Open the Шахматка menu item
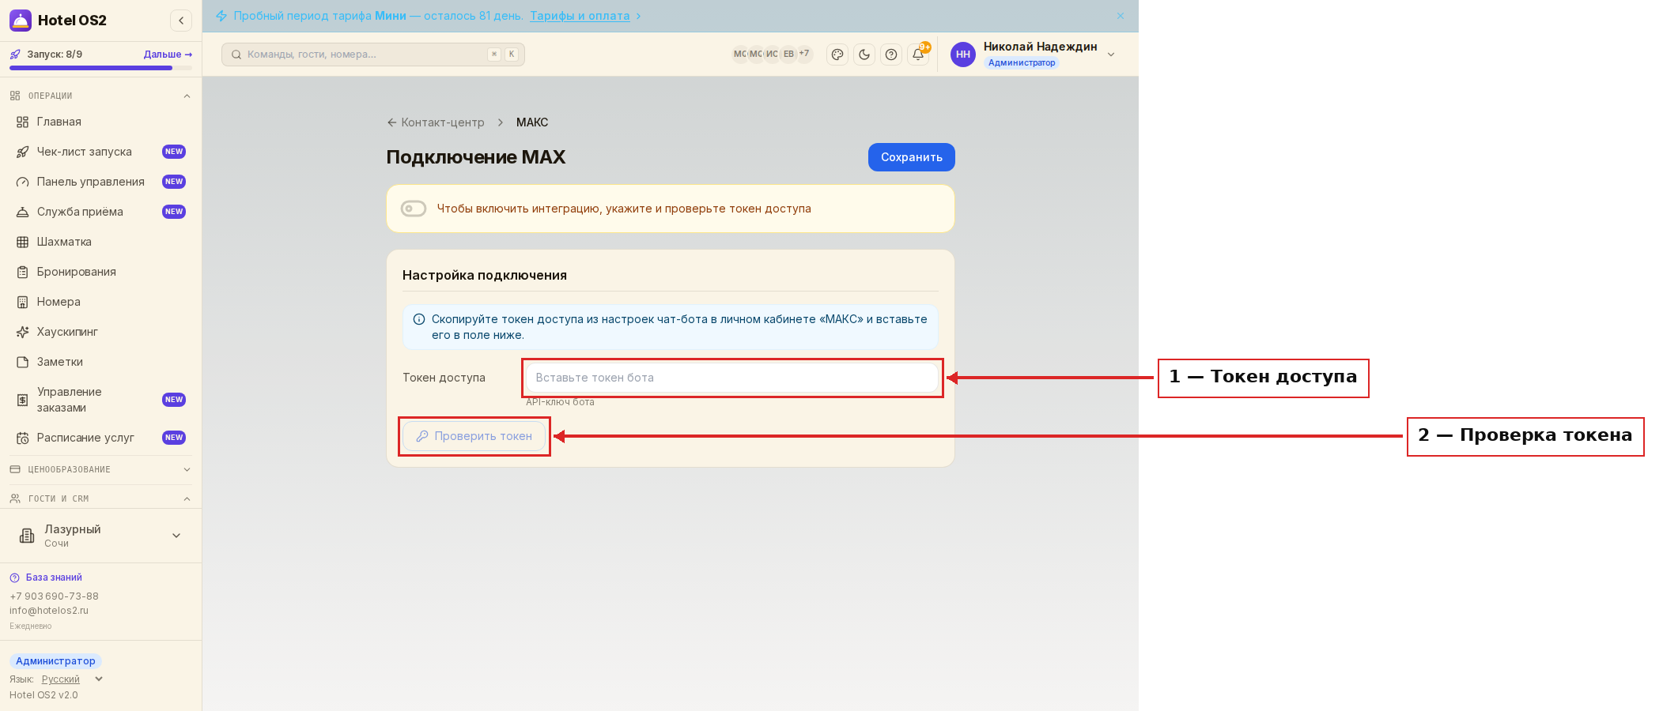This screenshot has width=1663, height=711. coord(100,242)
